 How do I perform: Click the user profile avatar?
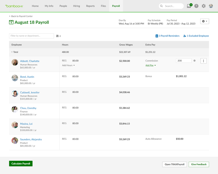coord(211,6)
